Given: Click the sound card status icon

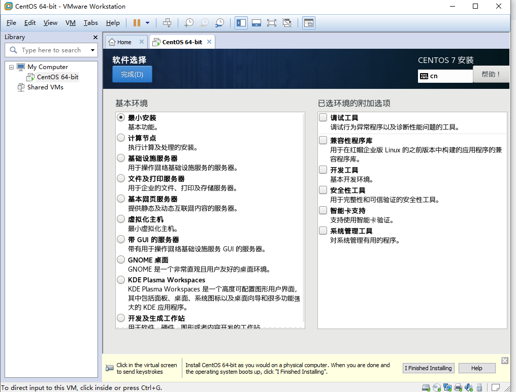Looking at the screenshot, I should (469, 387).
